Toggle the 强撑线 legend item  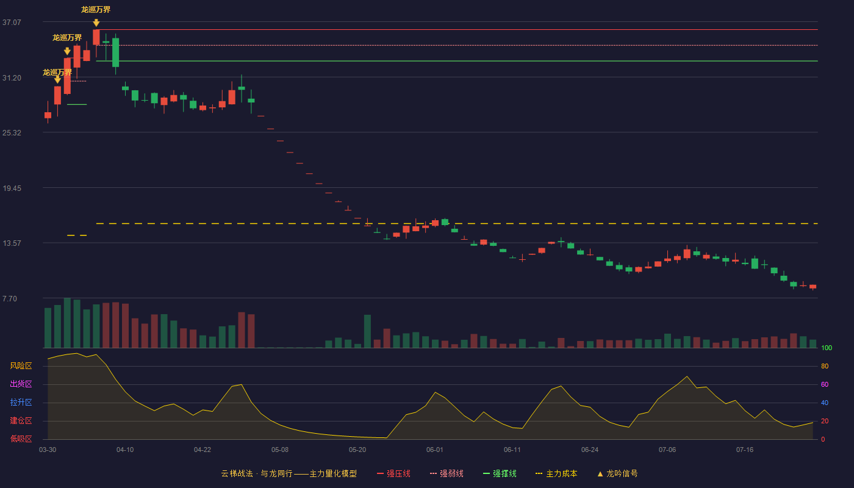coord(500,473)
